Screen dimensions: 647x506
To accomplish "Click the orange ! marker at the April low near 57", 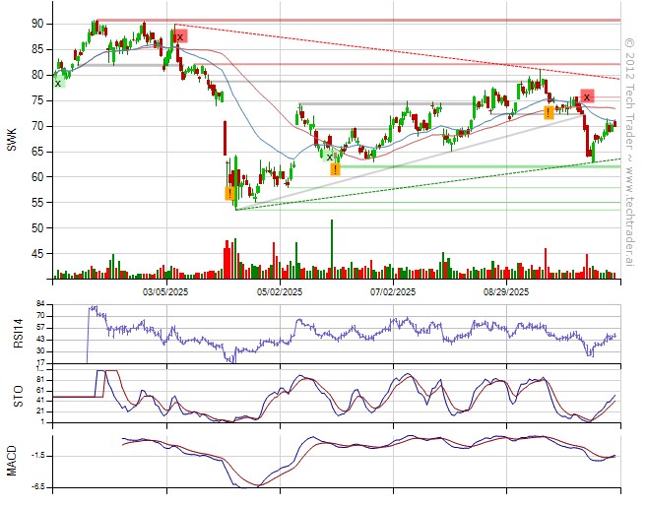I will 230,193.
